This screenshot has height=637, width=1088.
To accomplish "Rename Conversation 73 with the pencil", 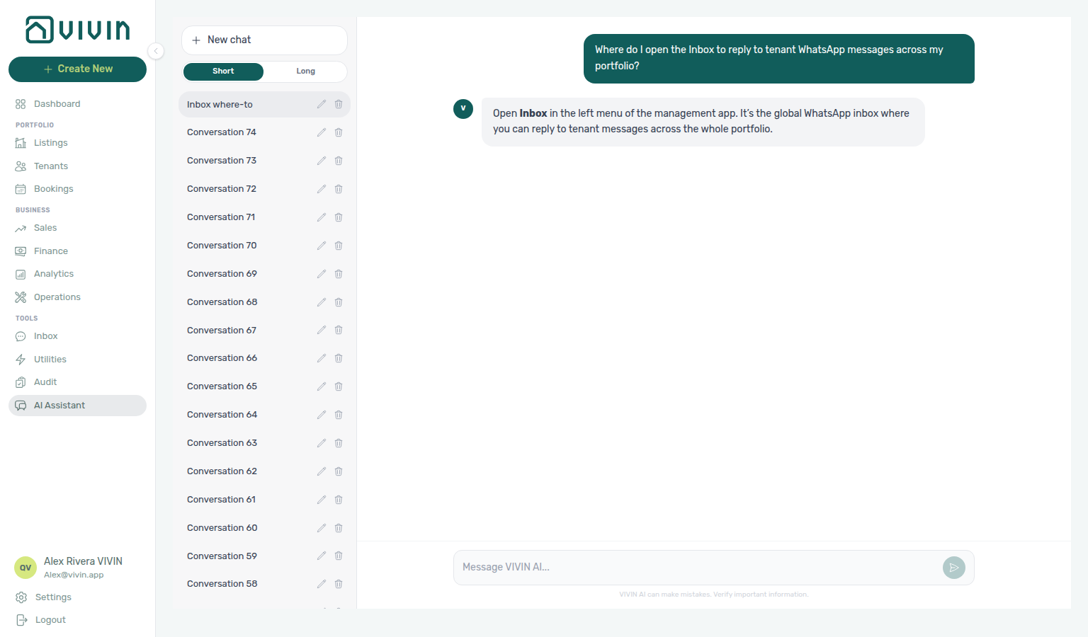I will (x=322, y=161).
